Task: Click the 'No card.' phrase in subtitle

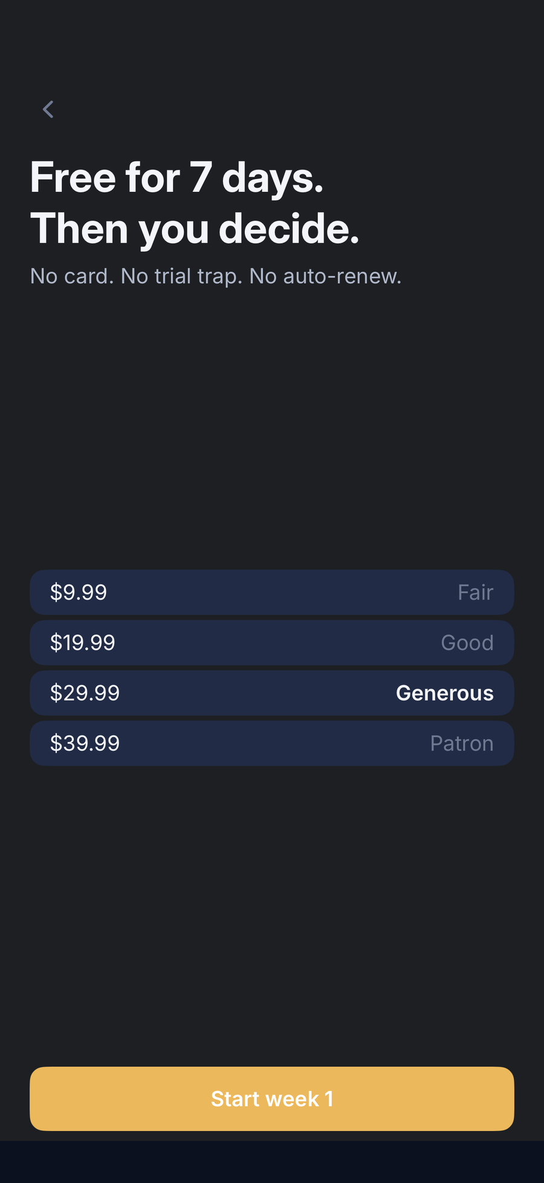Action: pyautogui.click(x=72, y=277)
